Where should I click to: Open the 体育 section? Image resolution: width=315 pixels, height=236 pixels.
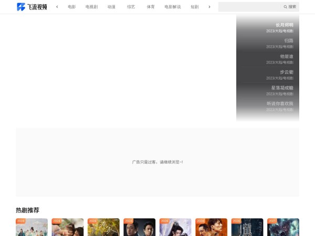pyautogui.click(x=151, y=7)
